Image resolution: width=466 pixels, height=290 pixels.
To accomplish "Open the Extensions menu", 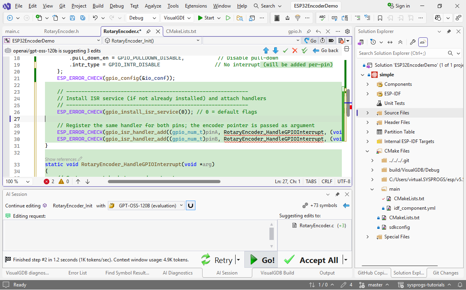I will (196, 6).
